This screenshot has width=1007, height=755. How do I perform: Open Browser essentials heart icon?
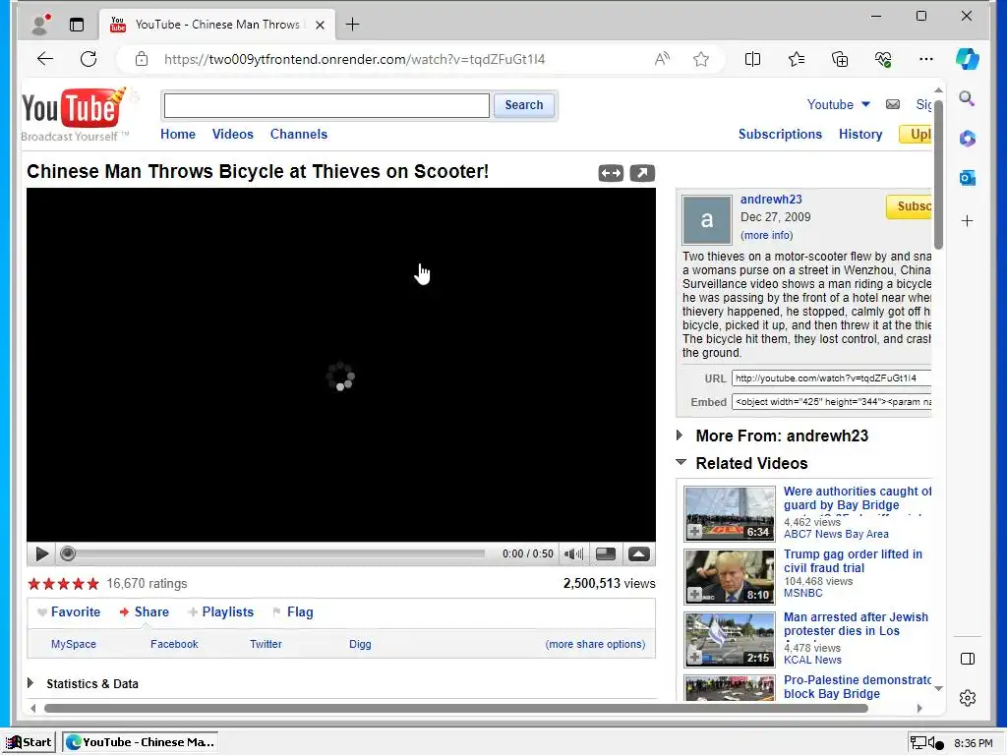click(883, 59)
